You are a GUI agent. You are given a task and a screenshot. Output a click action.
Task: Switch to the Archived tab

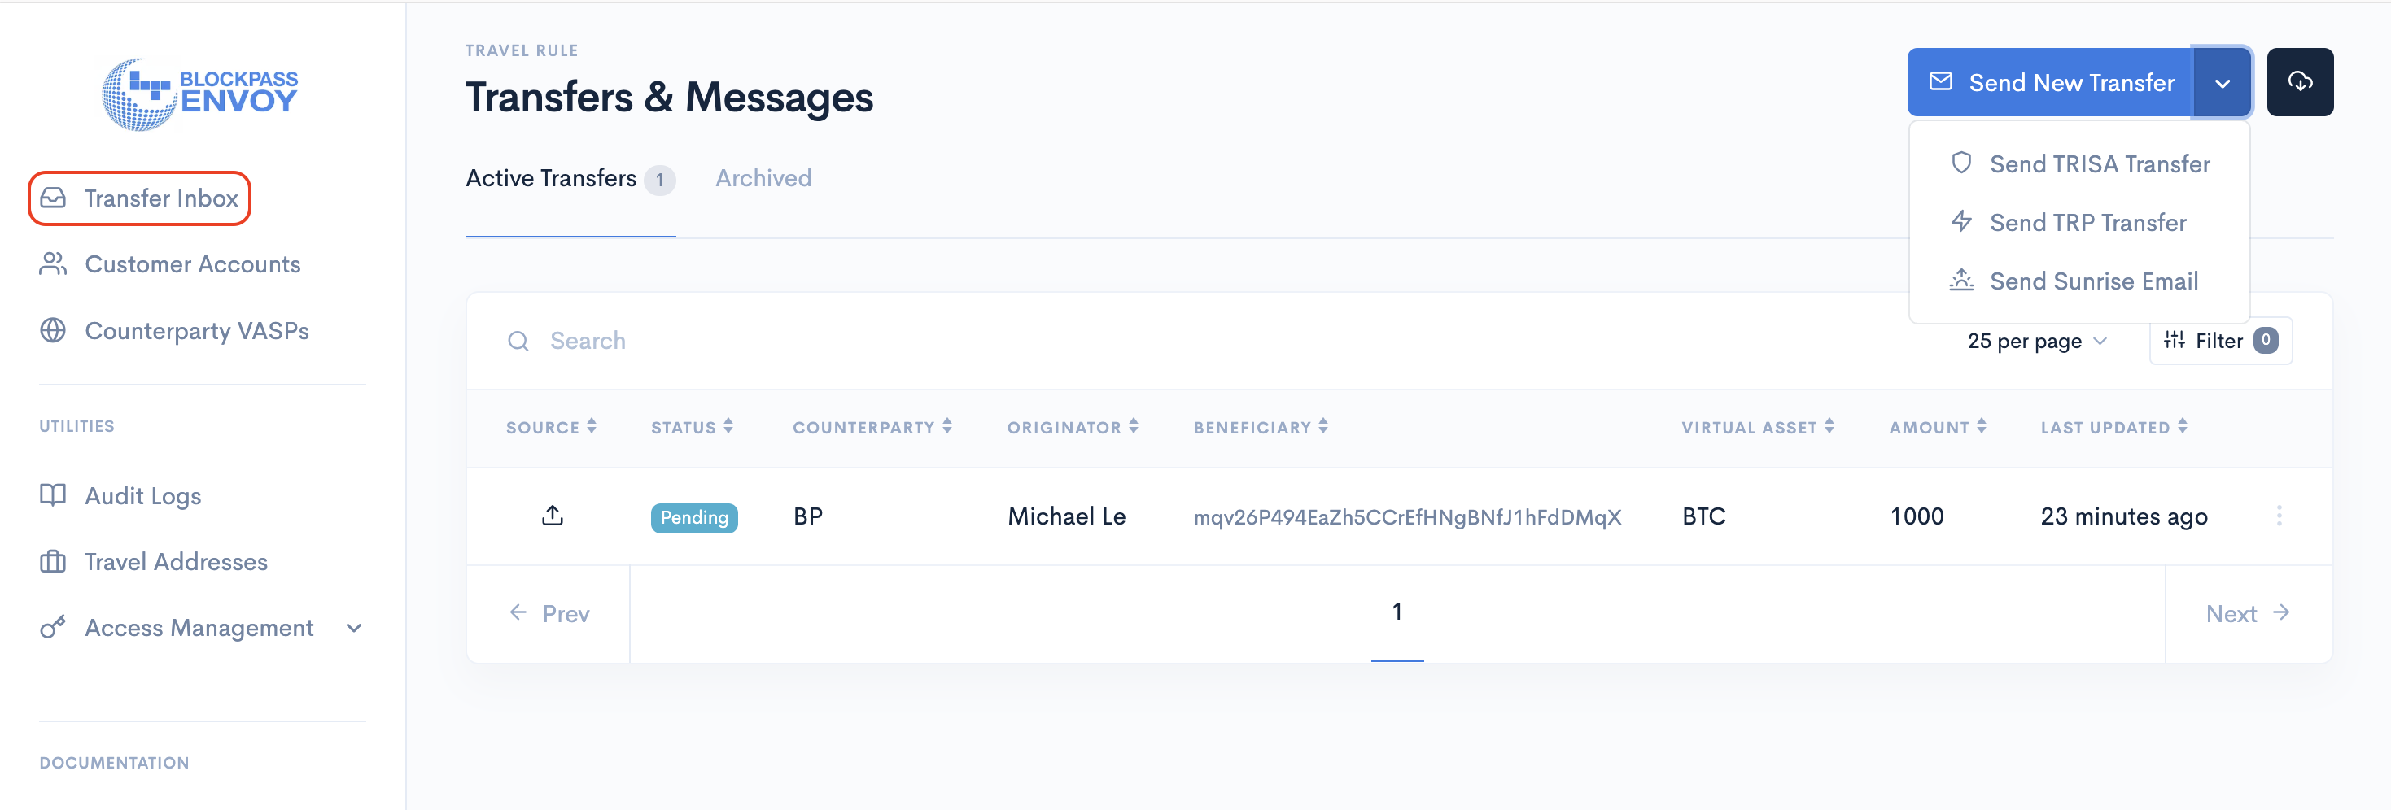pyautogui.click(x=763, y=178)
